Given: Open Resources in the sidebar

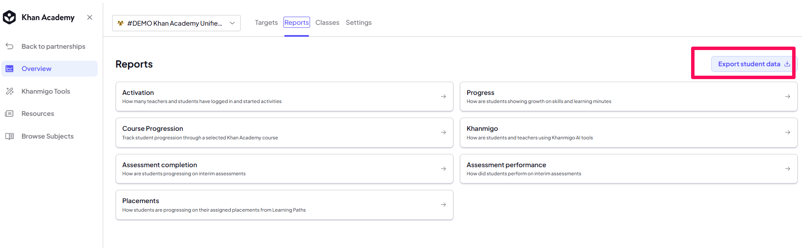Looking at the screenshot, I should [x=50, y=114].
